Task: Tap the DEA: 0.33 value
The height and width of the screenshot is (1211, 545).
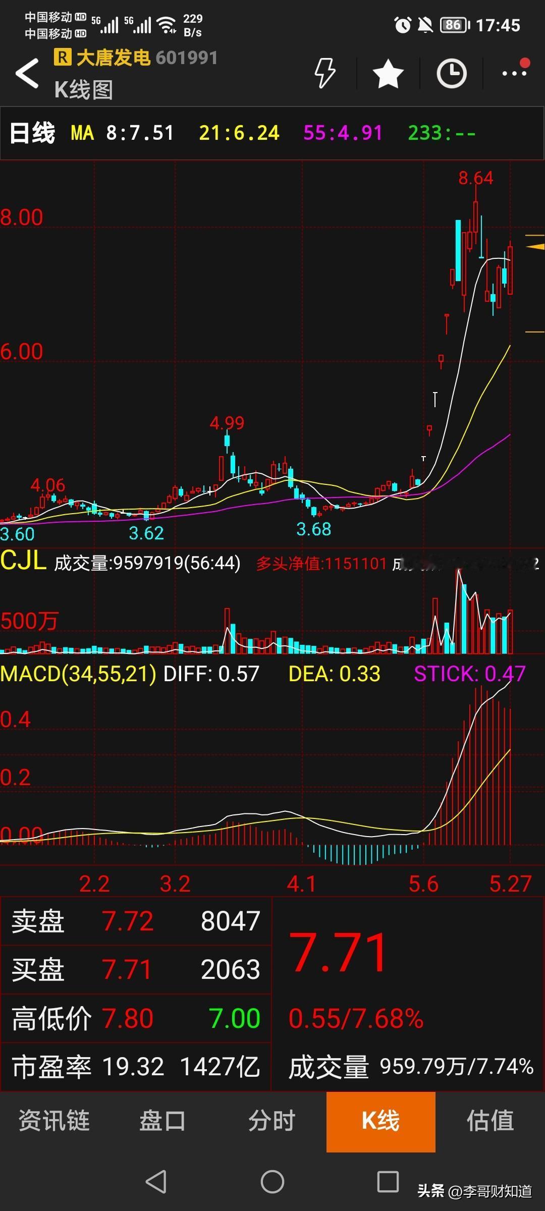Action: (334, 674)
